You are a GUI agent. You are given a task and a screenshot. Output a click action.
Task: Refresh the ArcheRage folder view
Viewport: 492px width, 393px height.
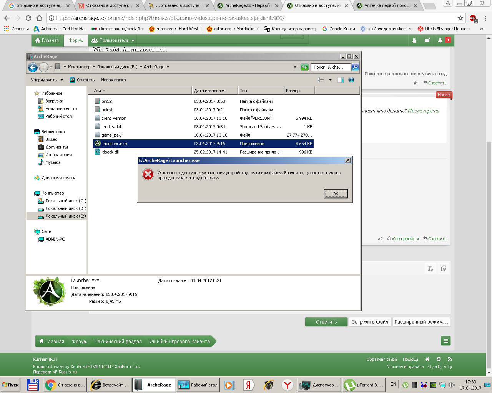pyautogui.click(x=304, y=67)
